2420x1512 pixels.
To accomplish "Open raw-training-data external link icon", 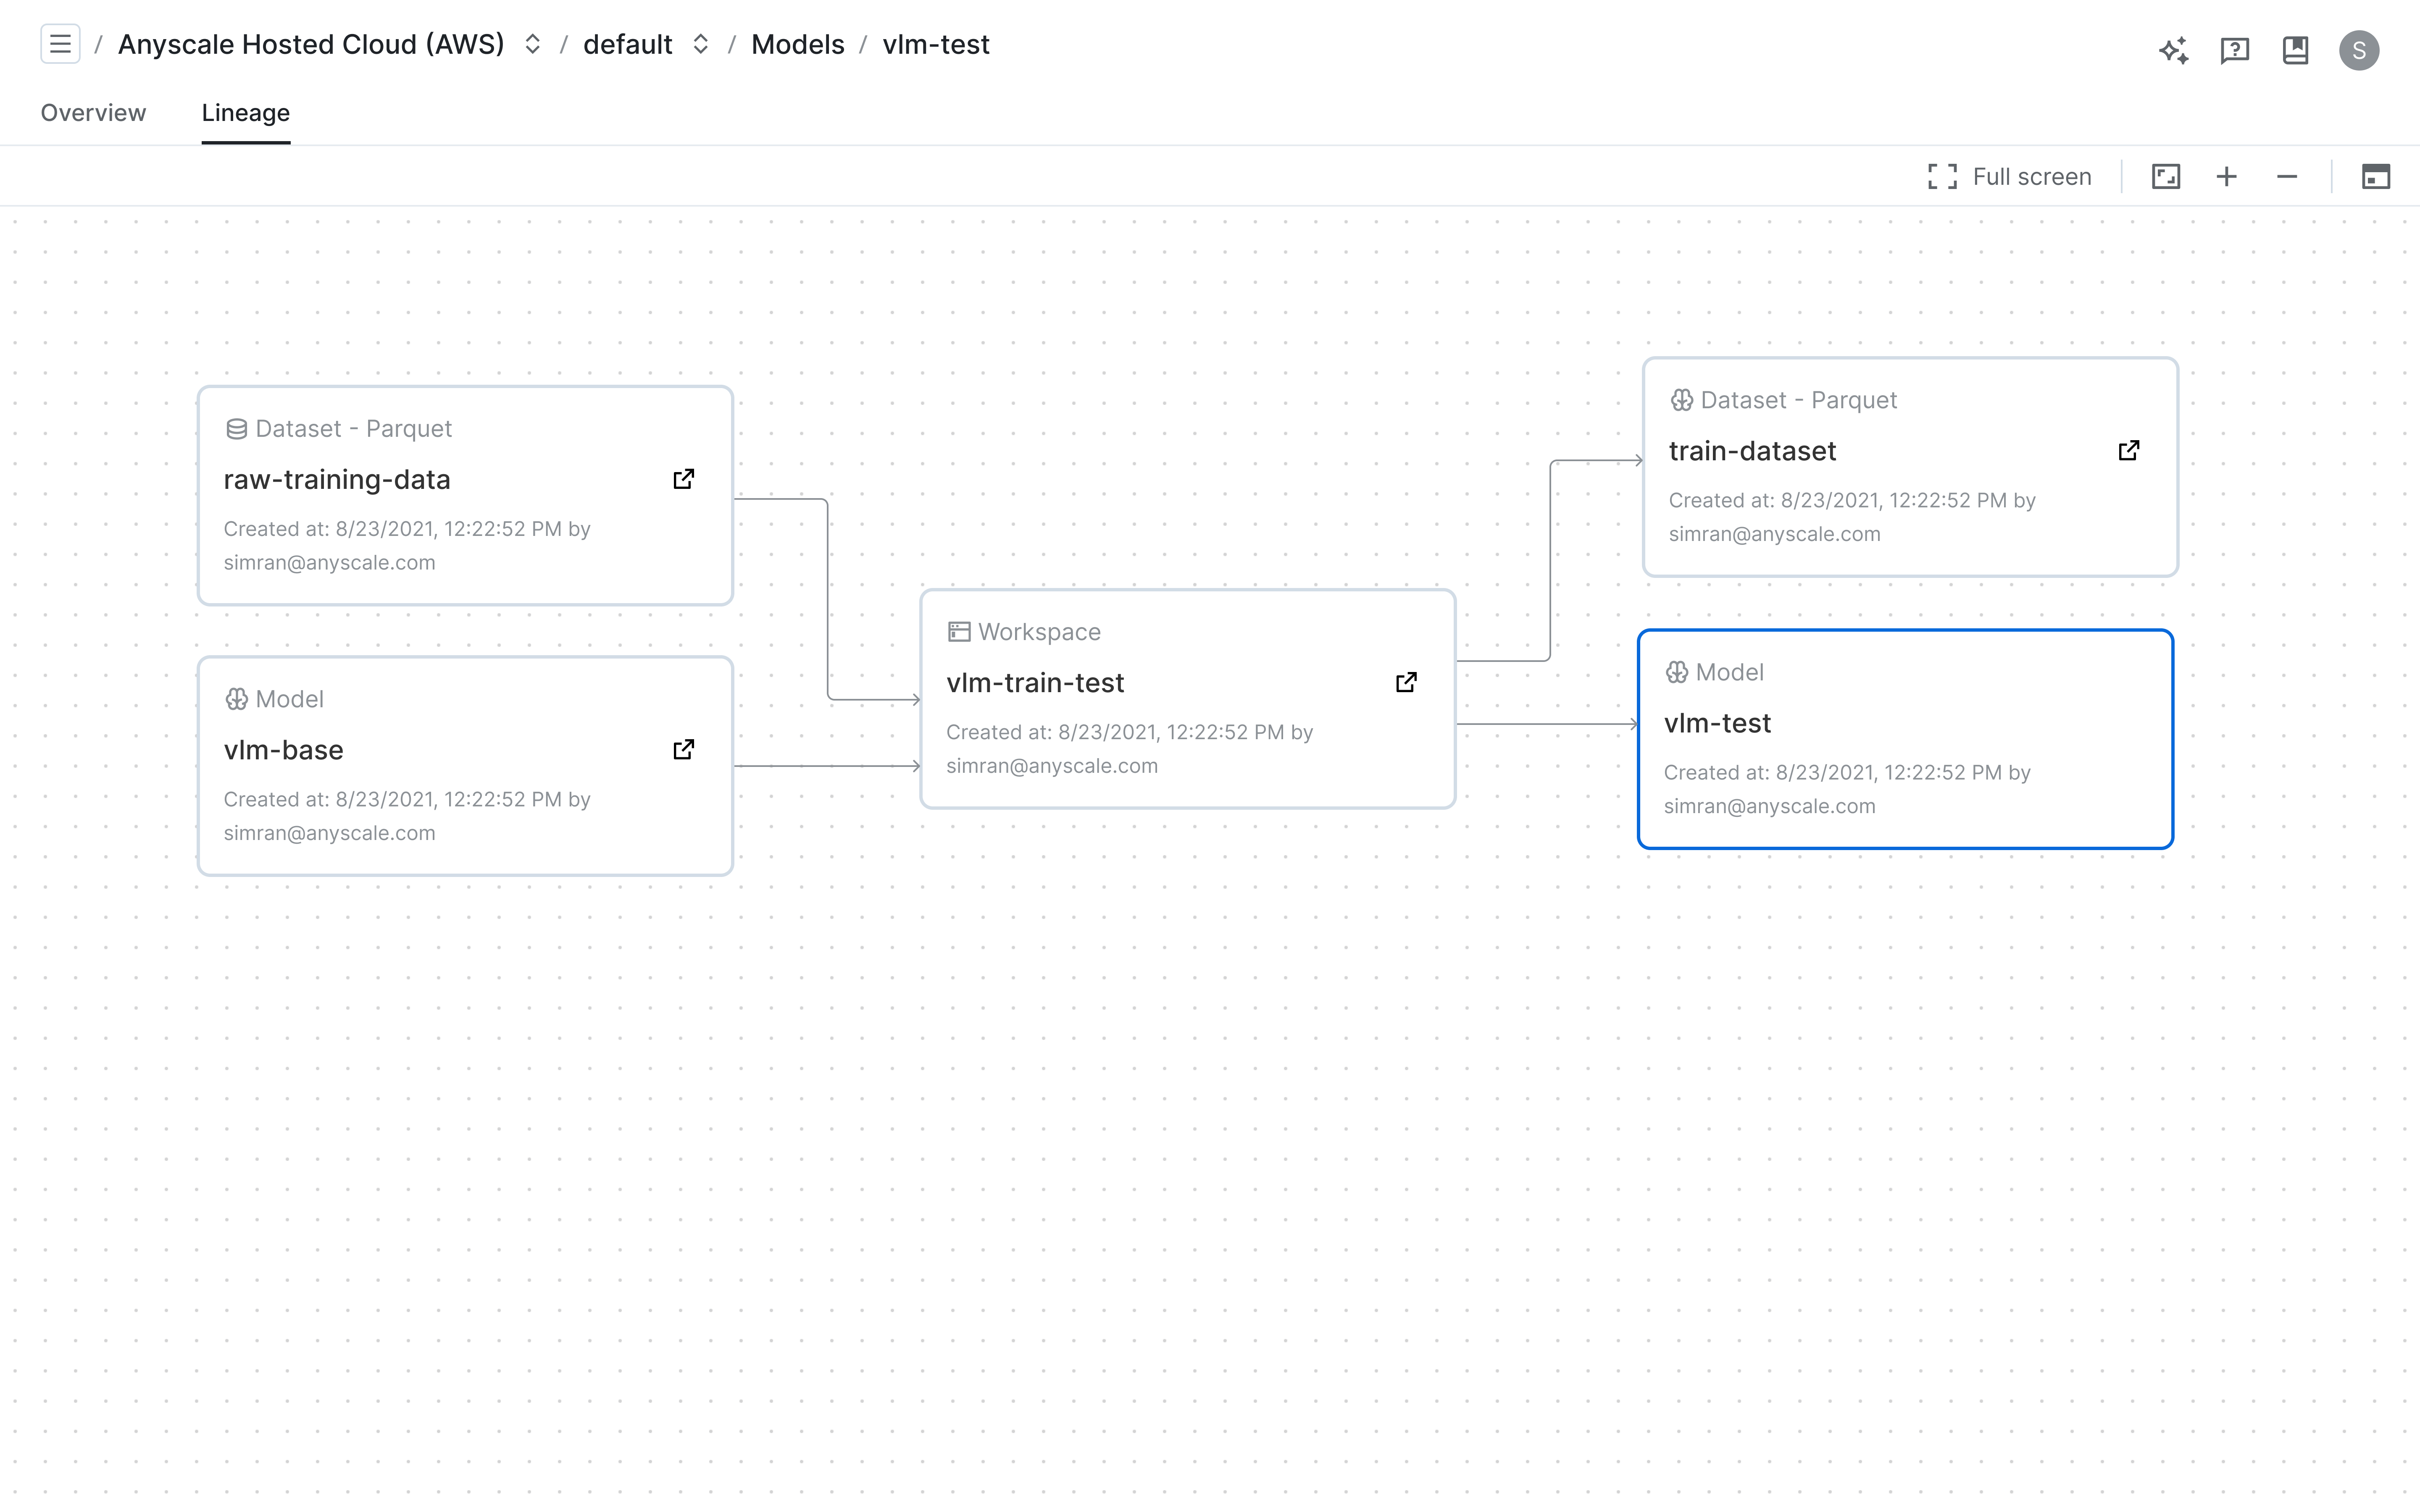I will pos(684,479).
